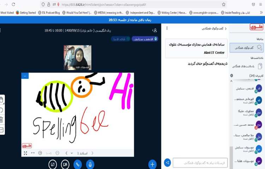Minimize the presentation with the blue button
Viewport: 265px width, 169px height.
(x=25, y=76)
